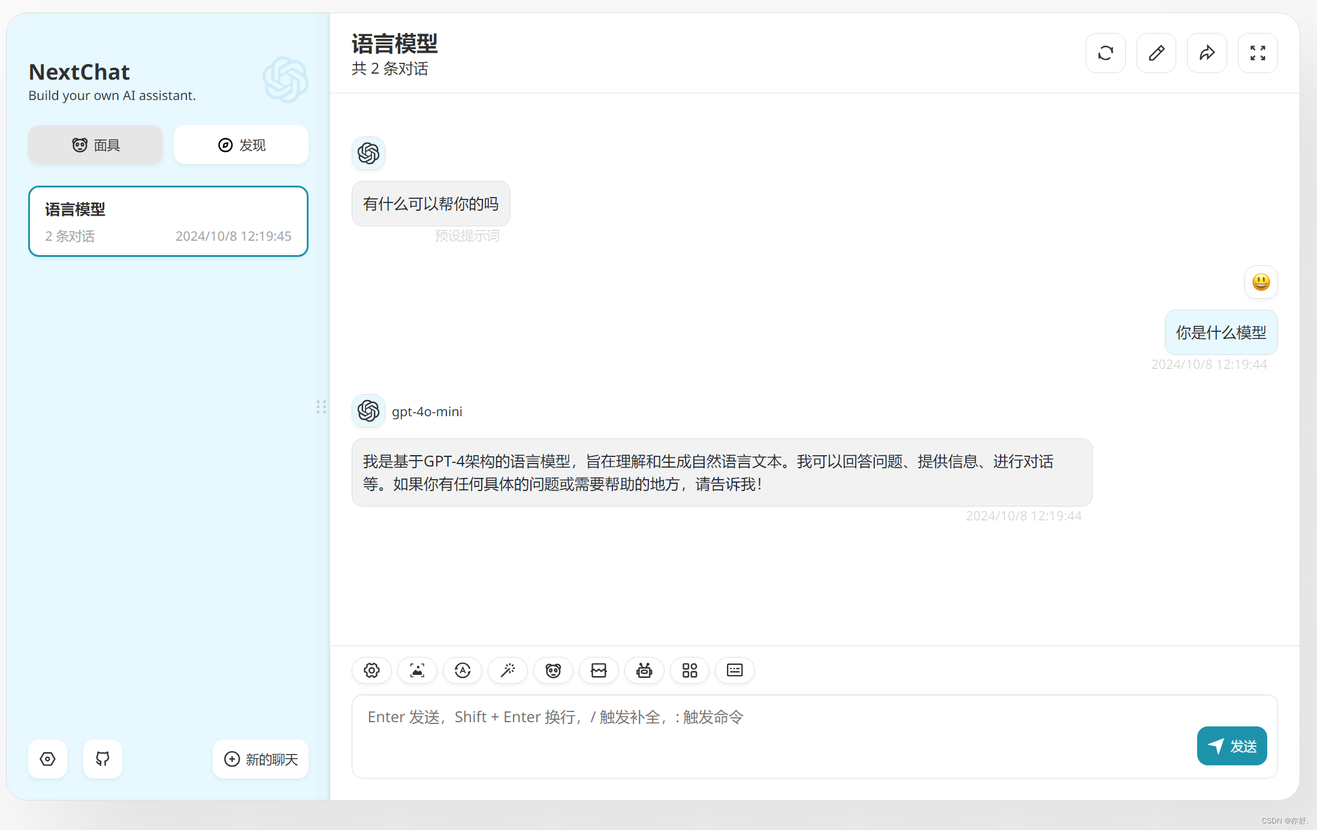Select the robot/bot mask icon
1317x830 pixels.
pyautogui.click(x=644, y=670)
